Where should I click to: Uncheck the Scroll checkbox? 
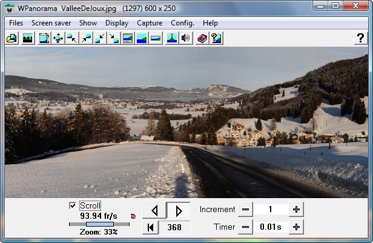pyautogui.click(x=73, y=205)
